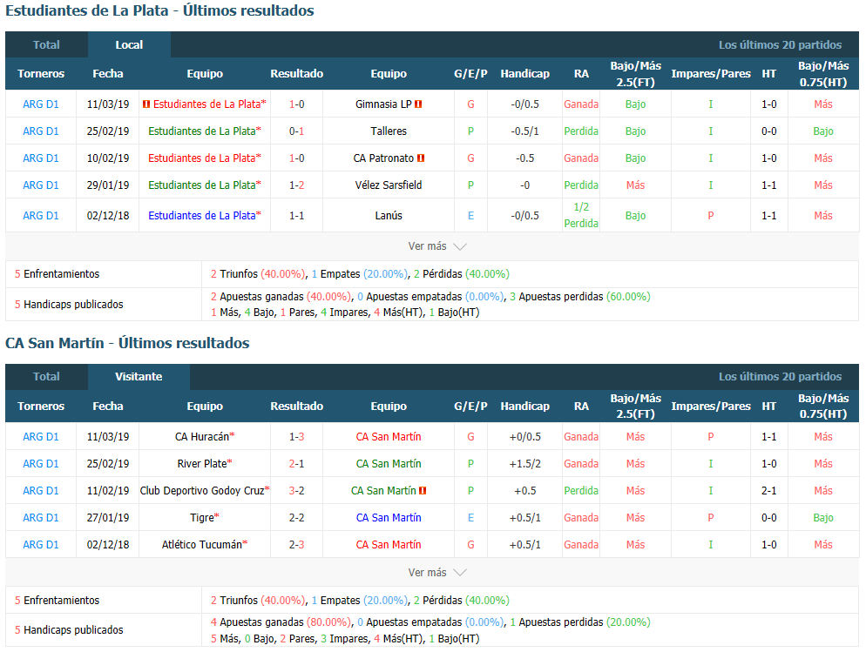Click date 27/01/19 in San Martín table
This screenshot has height=652, width=866.
[x=108, y=518]
